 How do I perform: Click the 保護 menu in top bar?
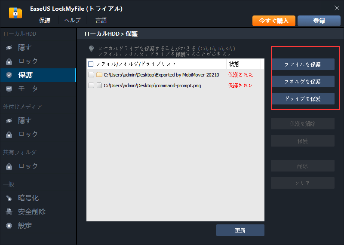(x=45, y=20)
